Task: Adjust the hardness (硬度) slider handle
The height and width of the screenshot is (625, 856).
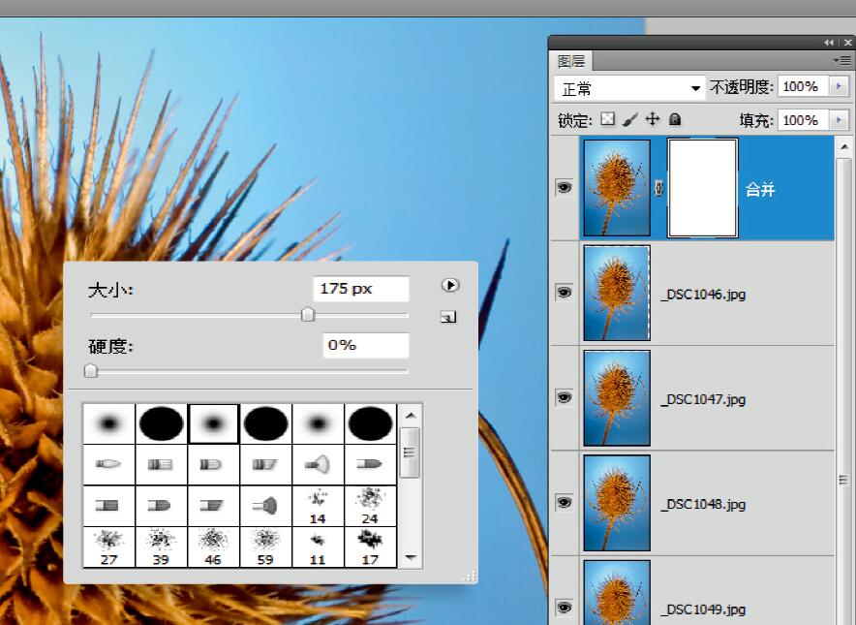Action: click(91, 370)
